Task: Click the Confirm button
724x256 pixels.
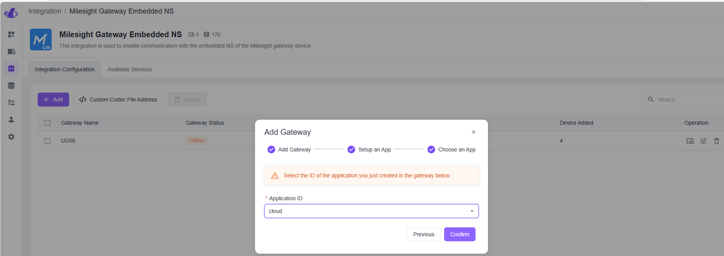Action: (460, 234)
